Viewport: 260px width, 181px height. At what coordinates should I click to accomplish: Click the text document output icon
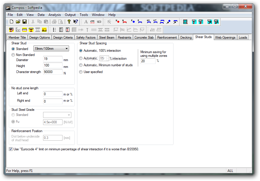coord(61,30)
